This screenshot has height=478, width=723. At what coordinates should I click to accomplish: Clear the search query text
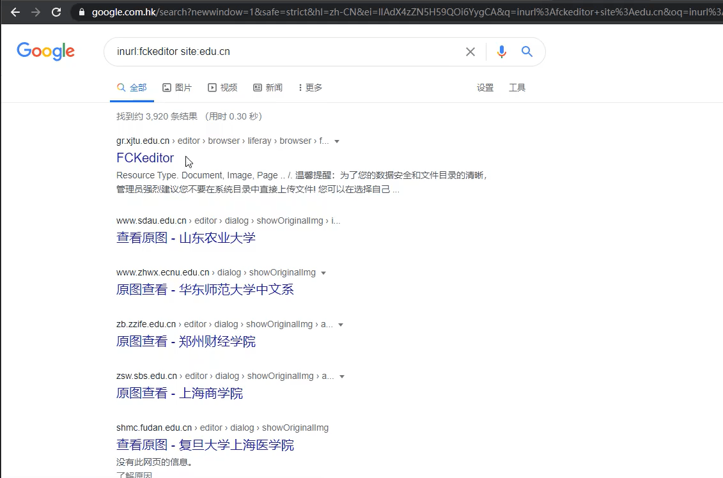pyautogui.click(x=470, y=52)
